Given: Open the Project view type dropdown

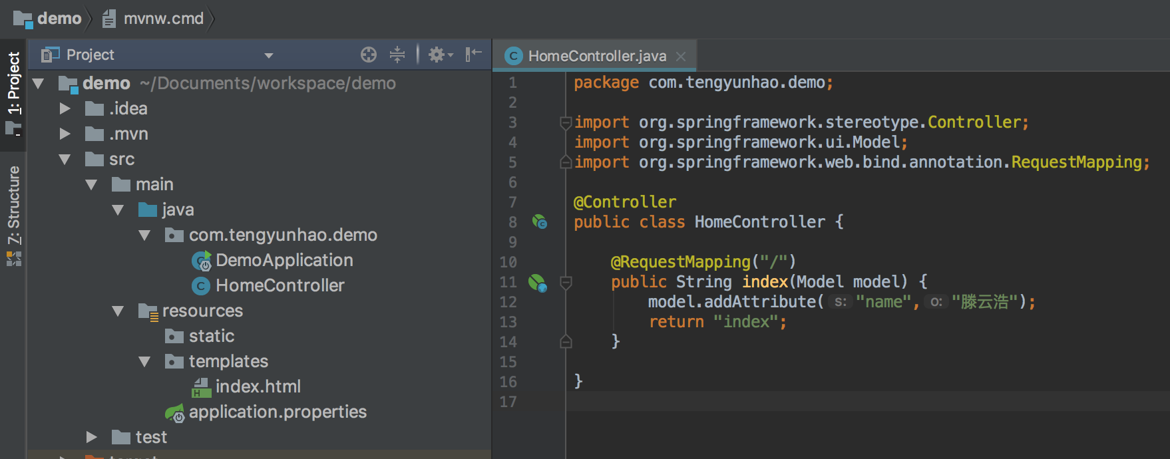Looking at the screenshot, I should [x=269, y=55].
